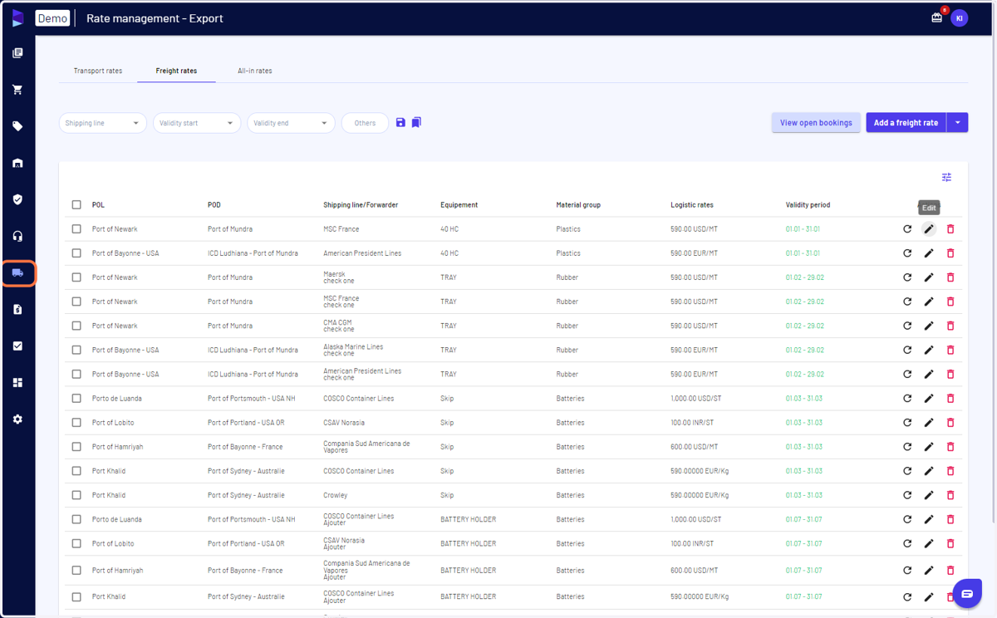Open the Shipping line dropdown
This screenshot has height=618, width=997.
point(102,123)
